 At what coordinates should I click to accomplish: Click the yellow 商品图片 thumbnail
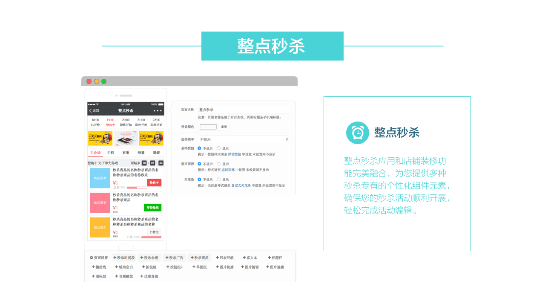click(x=100, y=228)
